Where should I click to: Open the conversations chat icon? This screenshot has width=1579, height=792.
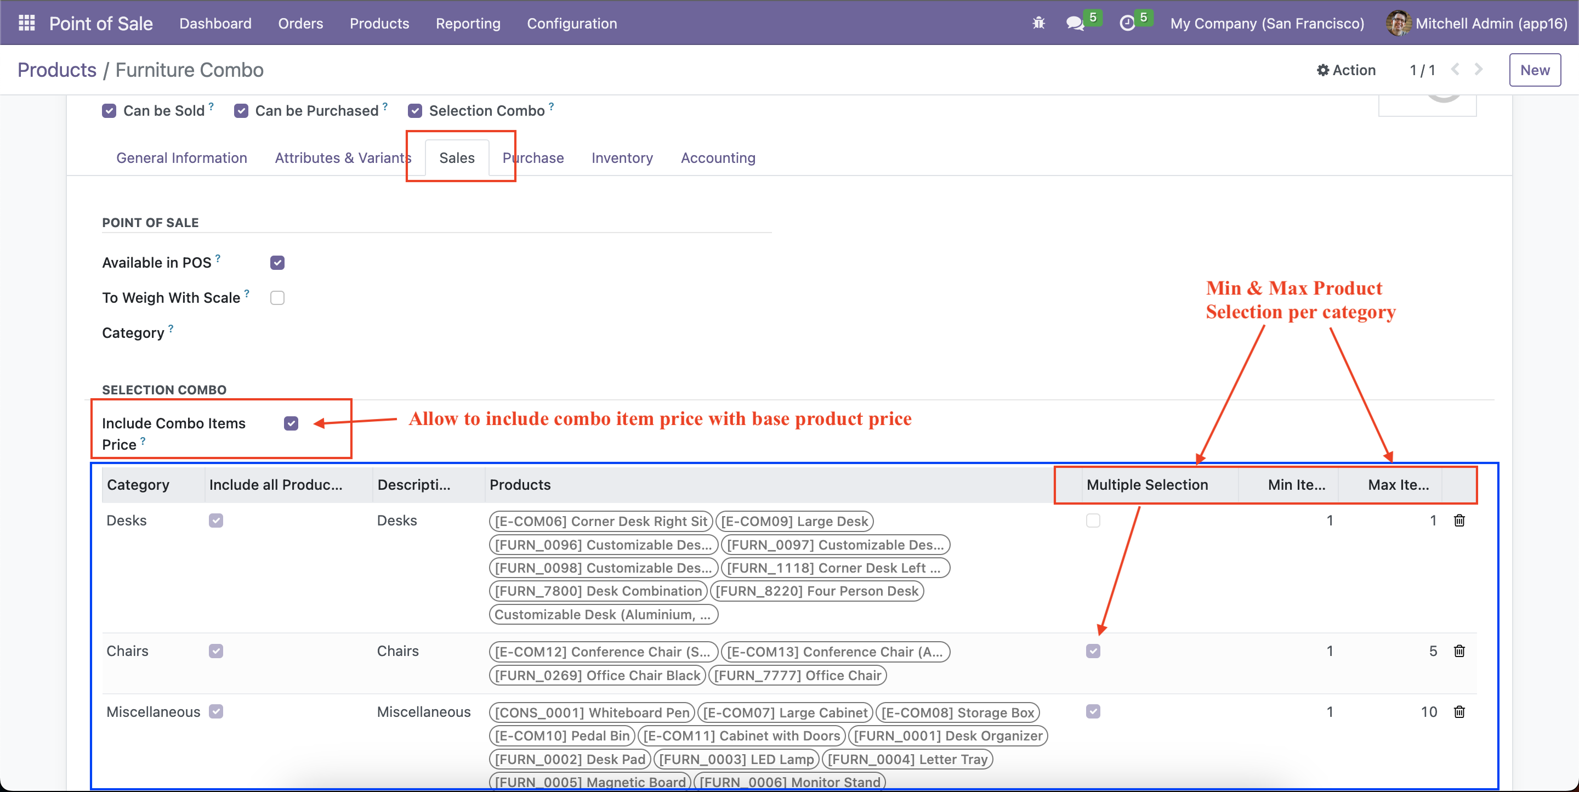click(1075, 23)
